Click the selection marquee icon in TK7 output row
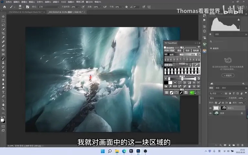Screen dimensions: 248x155 click(176, 93)
